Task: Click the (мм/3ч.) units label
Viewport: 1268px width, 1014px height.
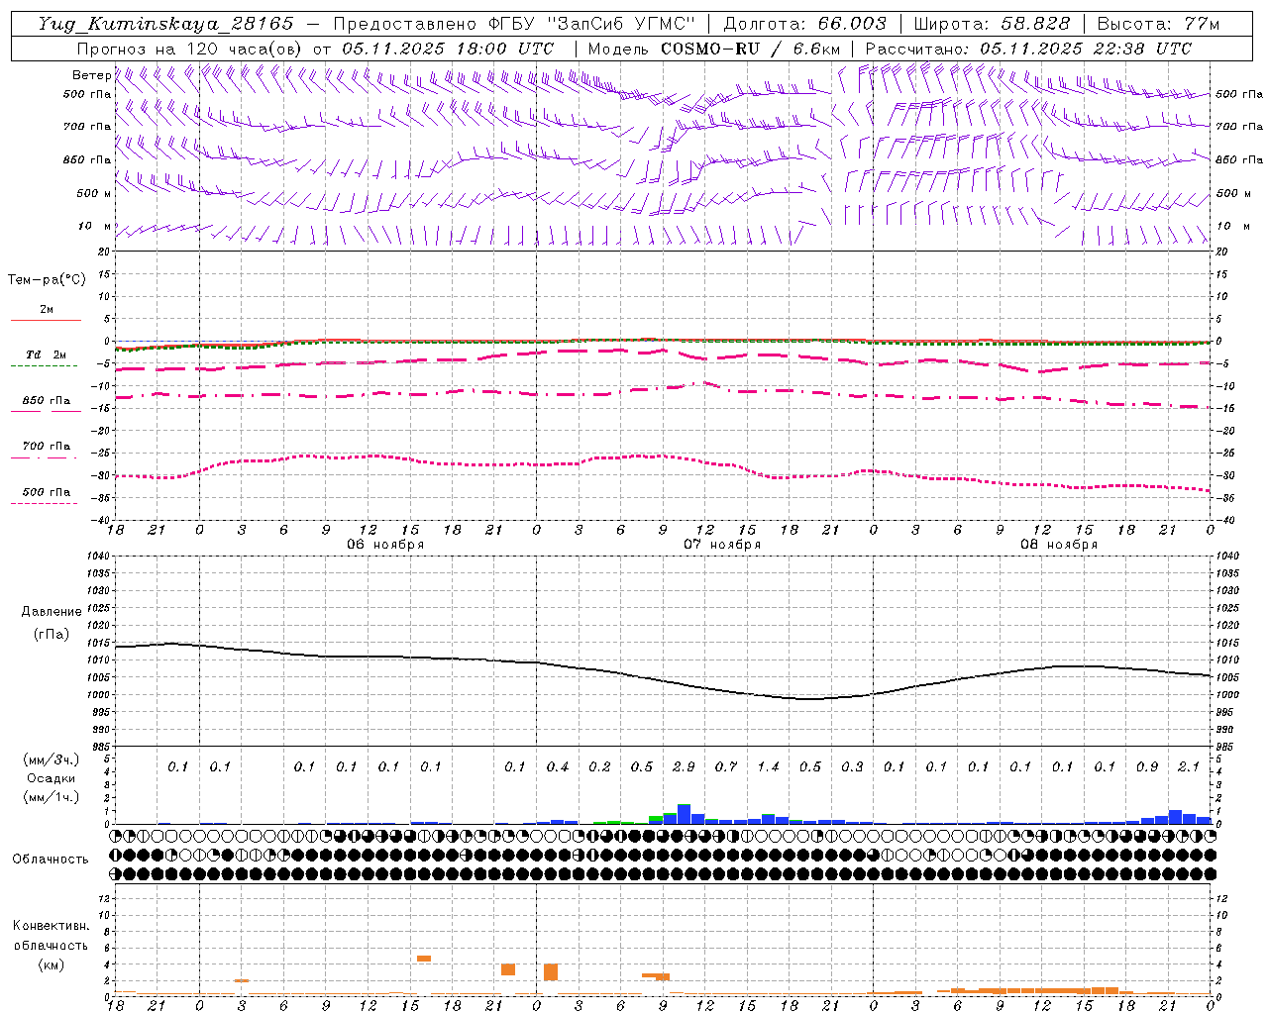Action: [x=52, y=760]
